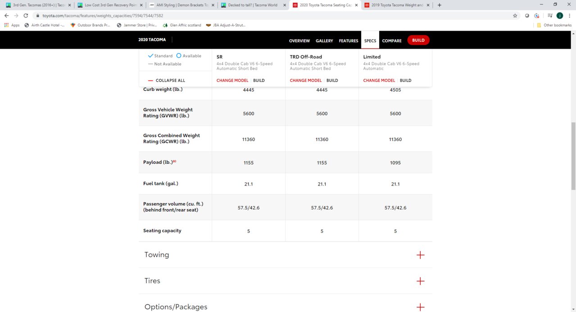Select the SPECS nav item
Viewport: 576px width, 312px height.
click(x=370, y=41)
